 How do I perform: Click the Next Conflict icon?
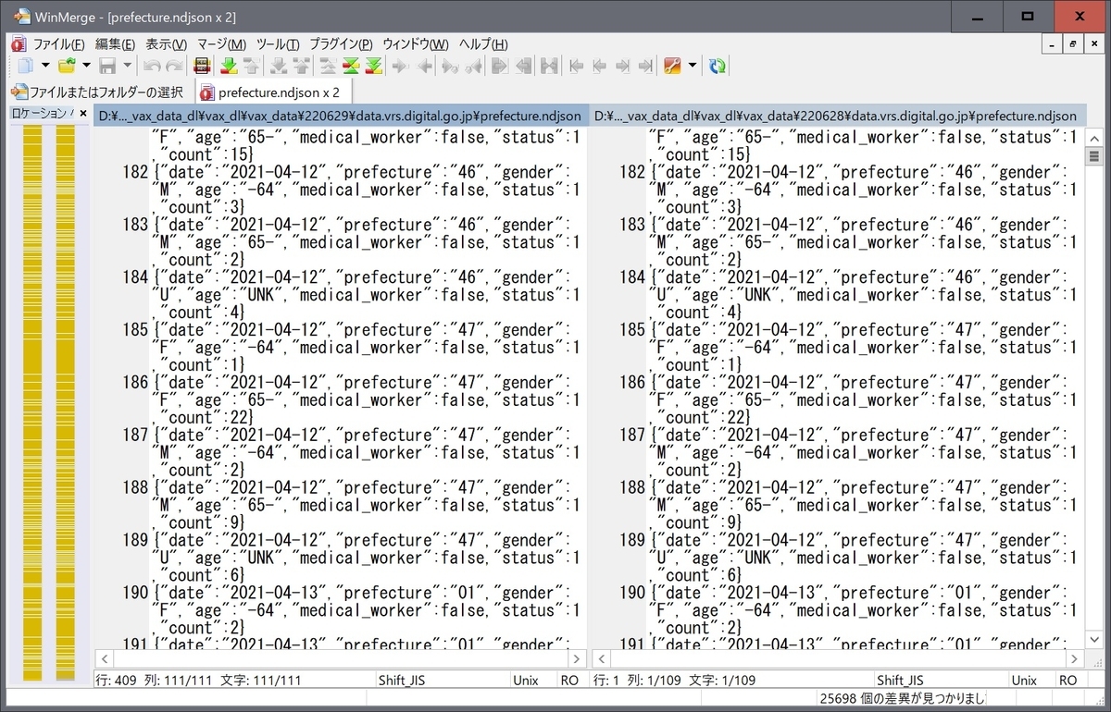[278, 66]
